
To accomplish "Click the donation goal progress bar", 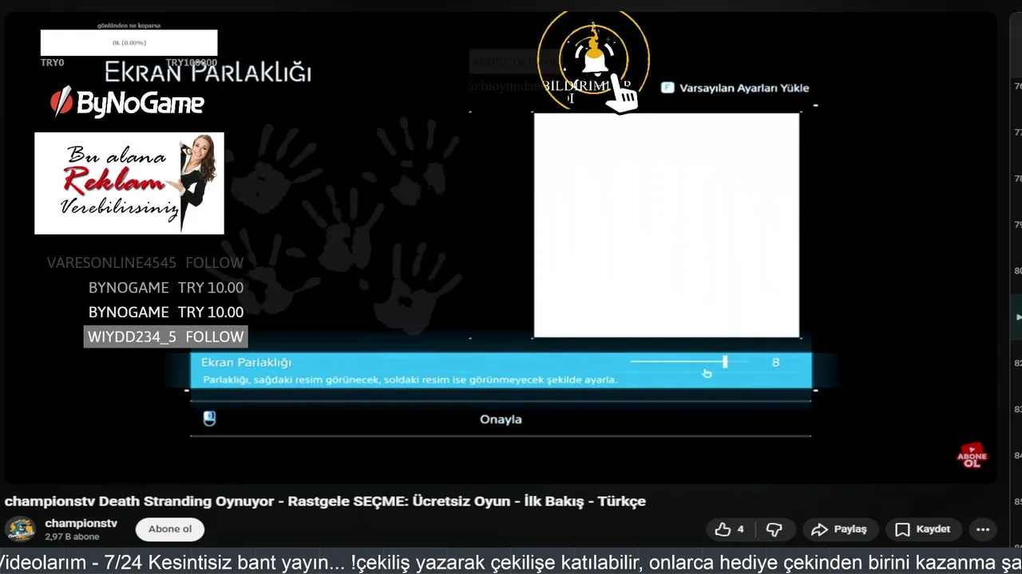I will (129, 43).
